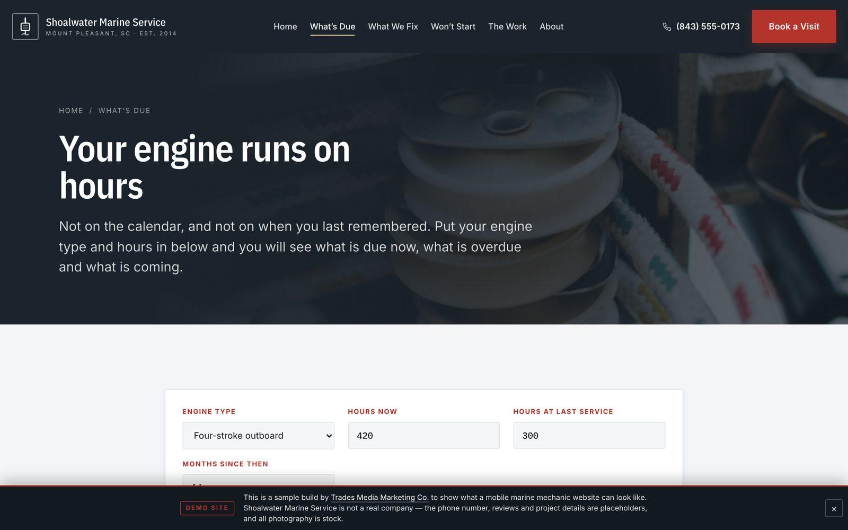The image size is (848, 530).
Task: Click the Shoalwater Marine Service logo icon
Action: (x=25, y=26)
